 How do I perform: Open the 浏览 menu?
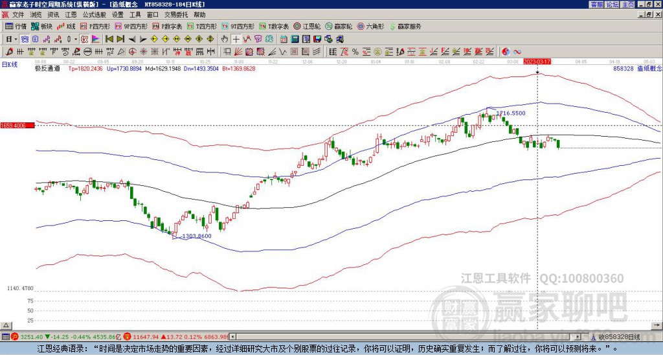36,15
